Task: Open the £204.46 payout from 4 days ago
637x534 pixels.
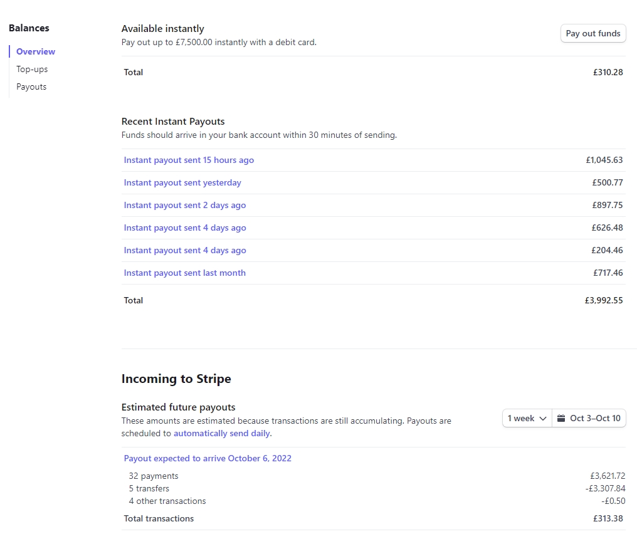Action: [185, 250]
